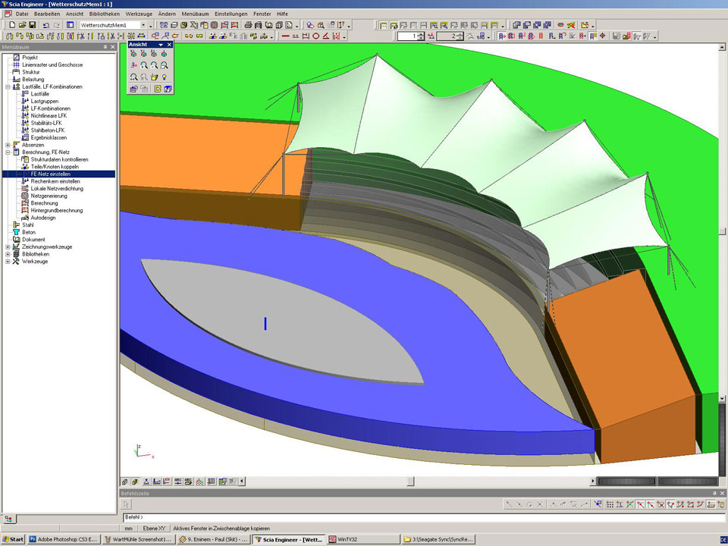
Task: Click the New project file icon
Action: point(11,25)
